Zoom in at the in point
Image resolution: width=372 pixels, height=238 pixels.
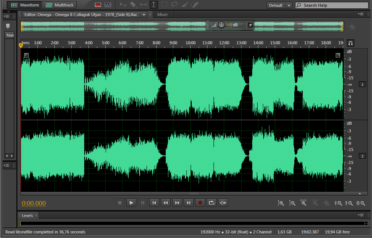(338, 203)
